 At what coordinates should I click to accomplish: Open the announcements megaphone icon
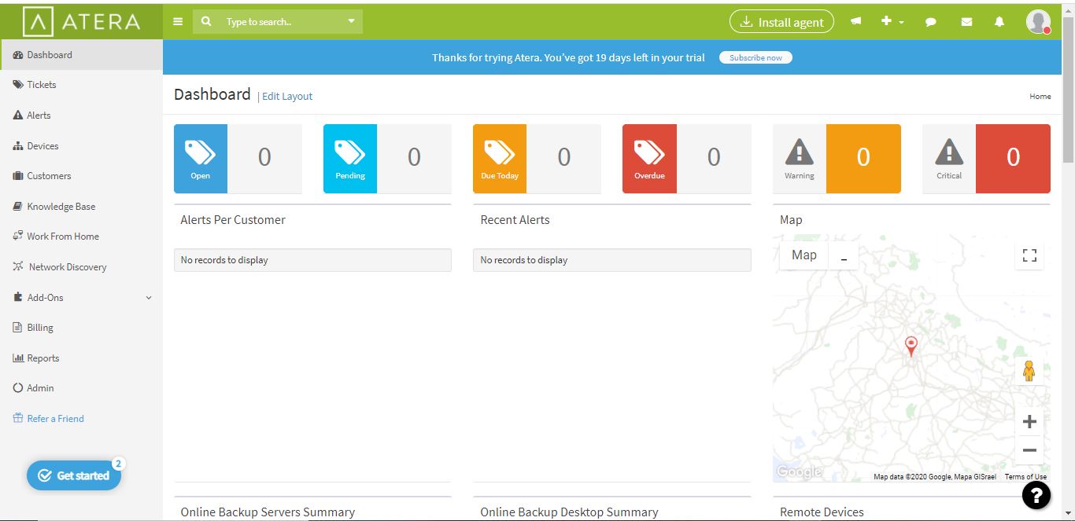point(855,22)
